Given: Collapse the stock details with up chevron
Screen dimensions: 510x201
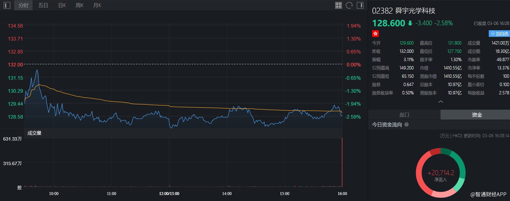Looking at the screenshot, I should [x=441, y=102].
